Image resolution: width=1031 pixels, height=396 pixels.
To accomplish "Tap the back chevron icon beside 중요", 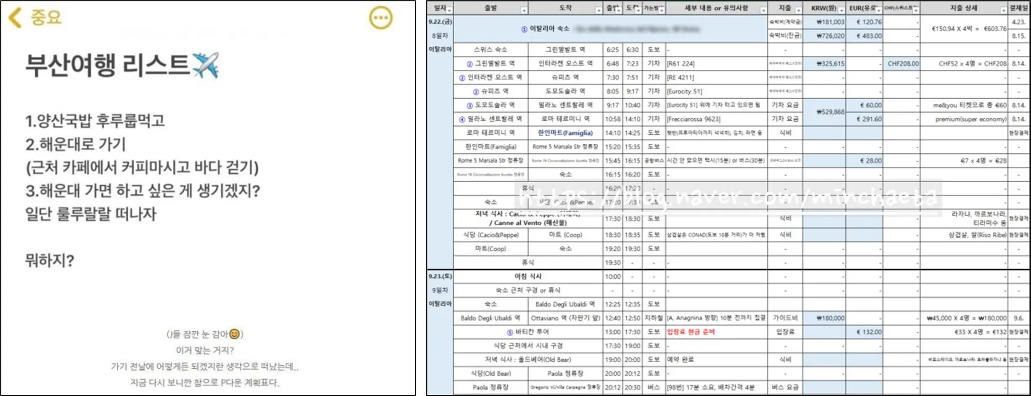I will 16,17.
